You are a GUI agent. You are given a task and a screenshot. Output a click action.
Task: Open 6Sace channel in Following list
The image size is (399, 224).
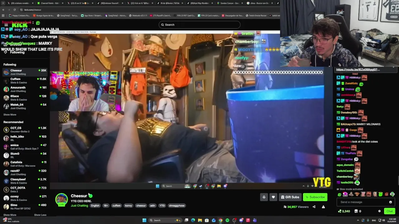tap(25, 98)
